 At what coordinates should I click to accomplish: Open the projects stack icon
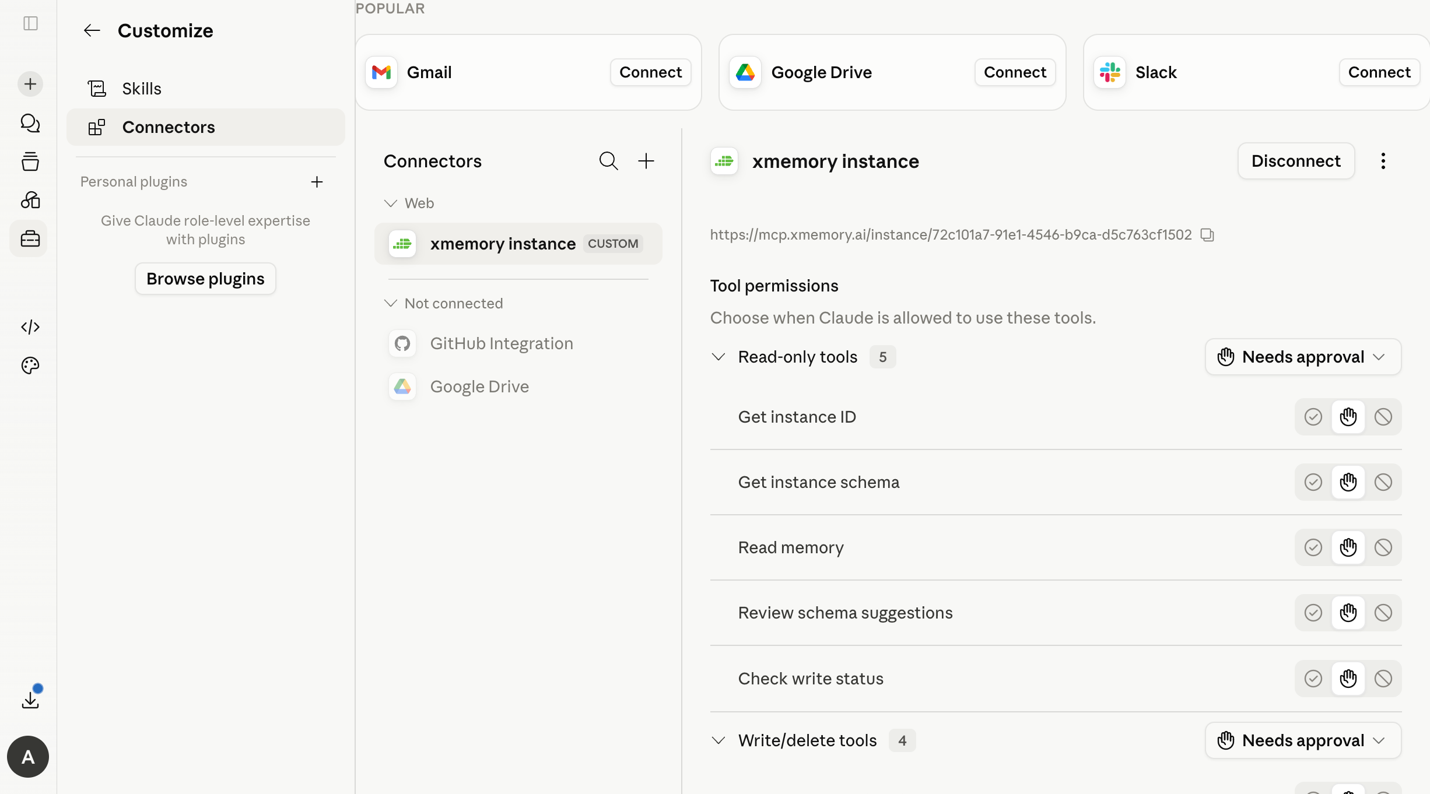point(30,161)
